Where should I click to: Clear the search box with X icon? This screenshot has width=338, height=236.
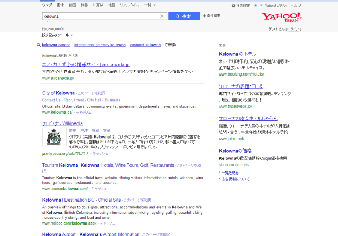coord(162,16)
